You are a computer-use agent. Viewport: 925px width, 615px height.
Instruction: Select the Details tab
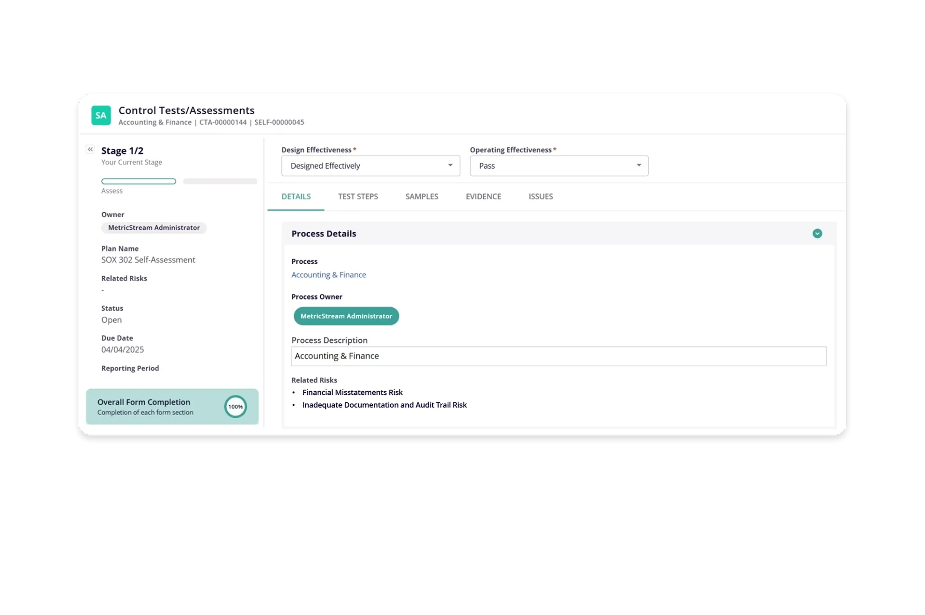pos(296,197)
